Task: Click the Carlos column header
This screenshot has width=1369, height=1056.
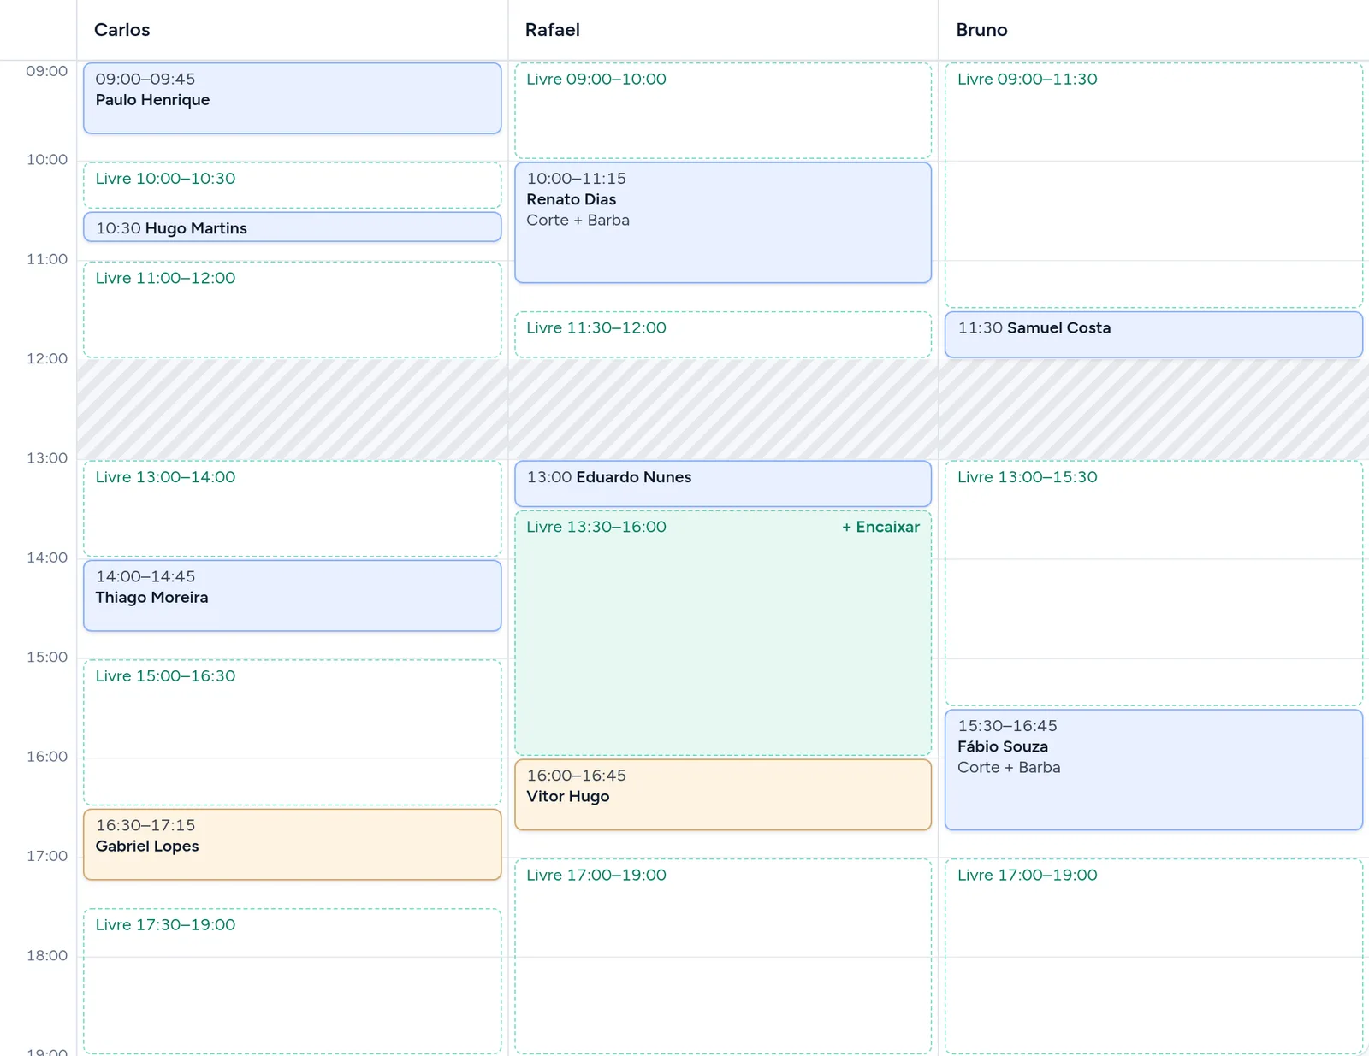Action: pos(292,30)
